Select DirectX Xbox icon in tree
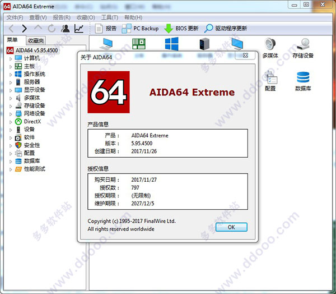The width and height of the screenshot is (336, 294). 18,121
